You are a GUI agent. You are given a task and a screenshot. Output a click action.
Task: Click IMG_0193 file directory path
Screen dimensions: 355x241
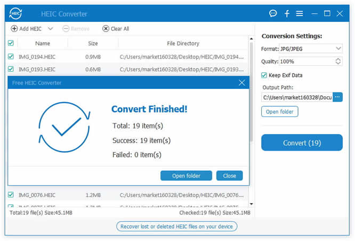(182, 70)
